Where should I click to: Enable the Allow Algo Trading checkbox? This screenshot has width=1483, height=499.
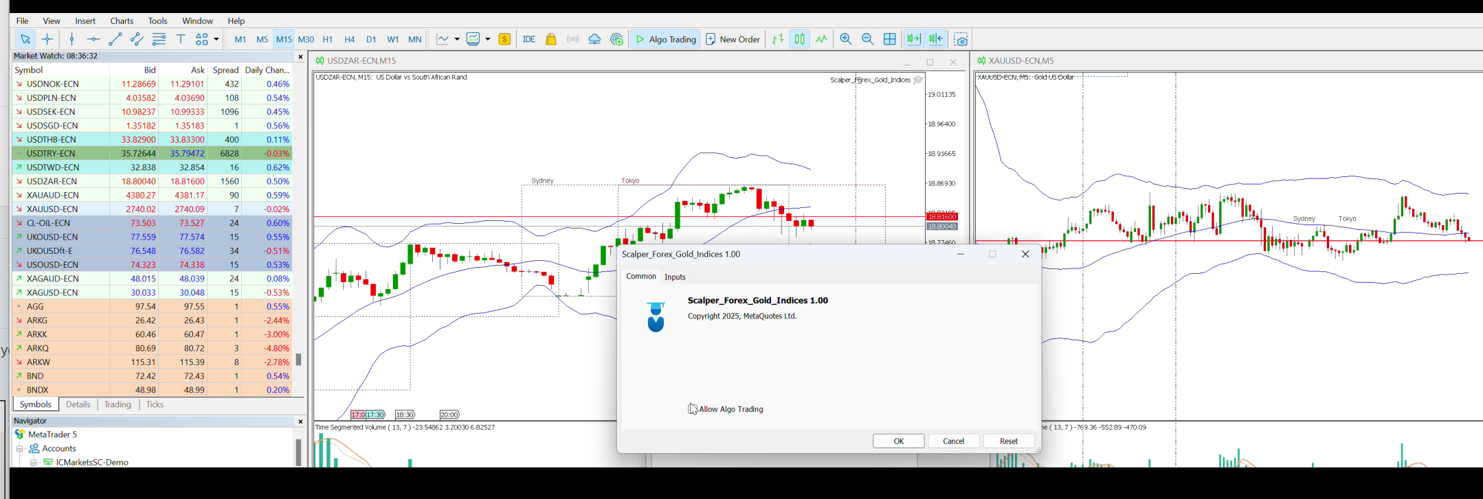(693, 409)
